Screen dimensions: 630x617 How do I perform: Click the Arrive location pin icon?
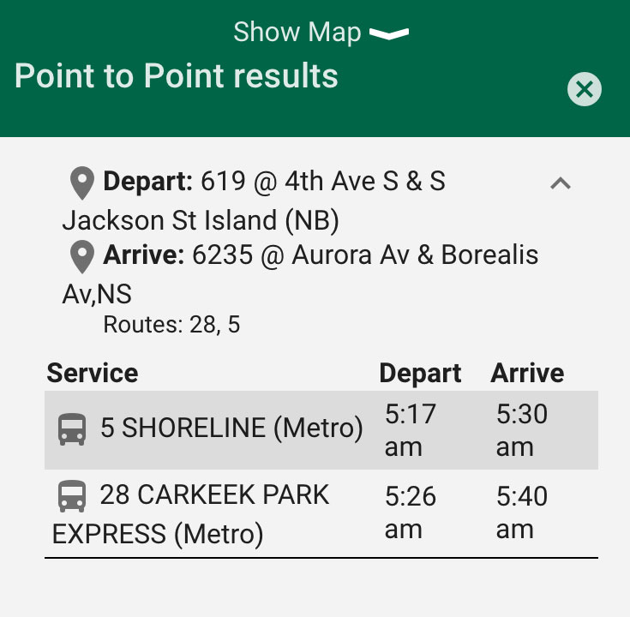[82, 257]
